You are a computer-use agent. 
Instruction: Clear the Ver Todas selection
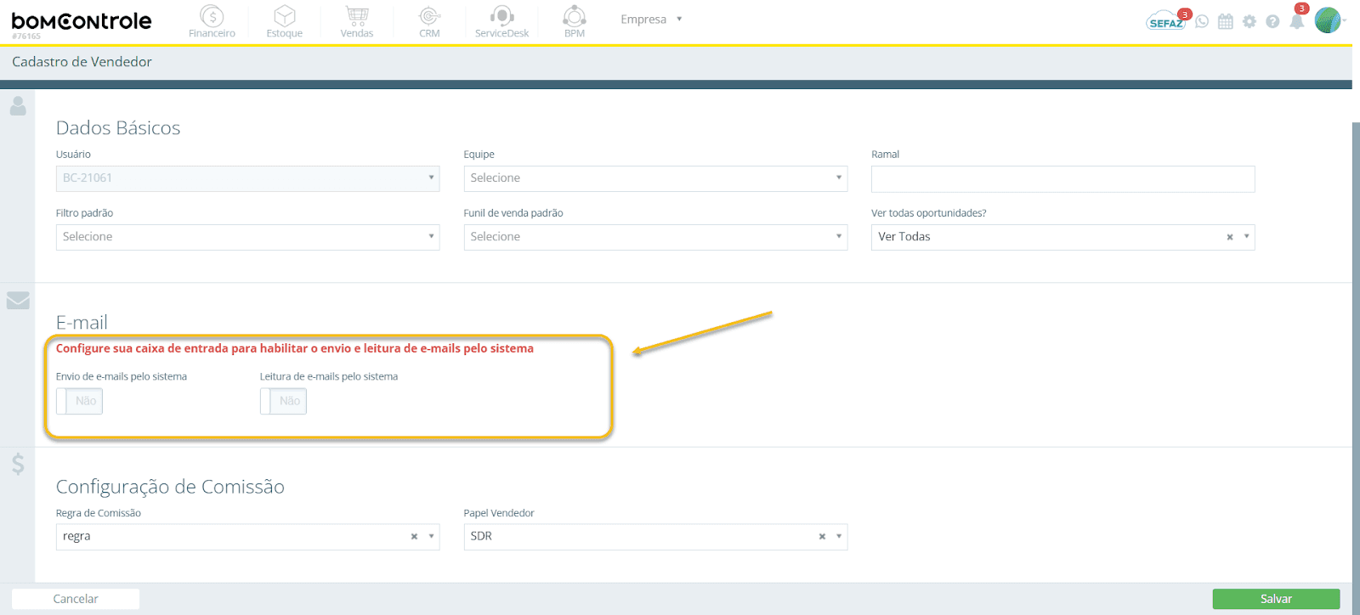click(x=1229, y=237)
